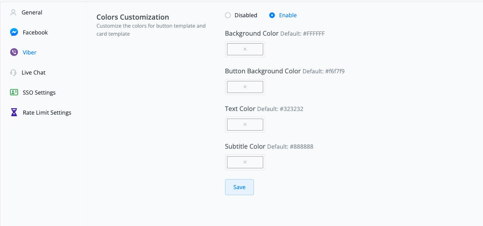Click the green SSO Settings icon
Image resolution: width=483 pixels, height=226 pixels.
[14, 93]
